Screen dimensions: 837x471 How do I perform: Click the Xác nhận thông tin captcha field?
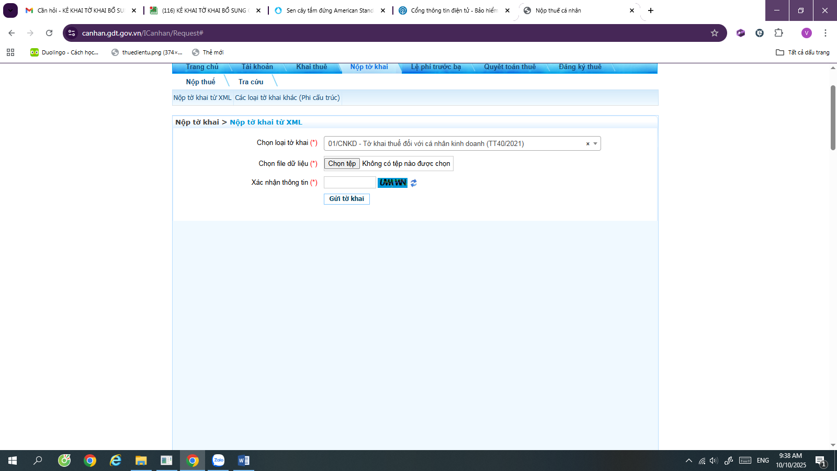click(349, 182)
